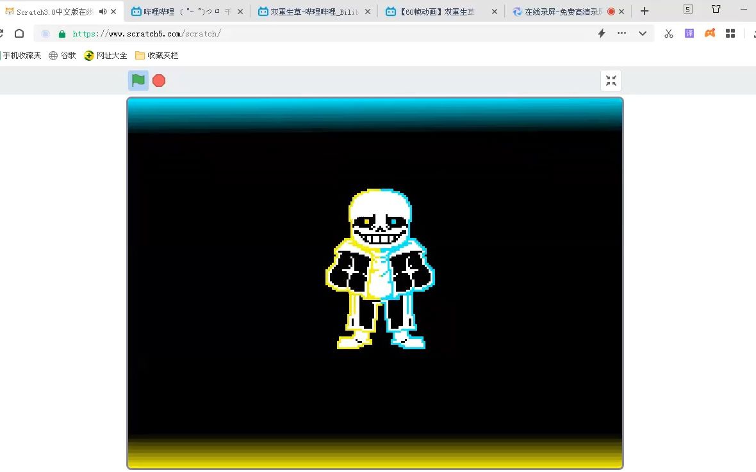Open the 手机收藏夹 bookmark

coord(21,56)
